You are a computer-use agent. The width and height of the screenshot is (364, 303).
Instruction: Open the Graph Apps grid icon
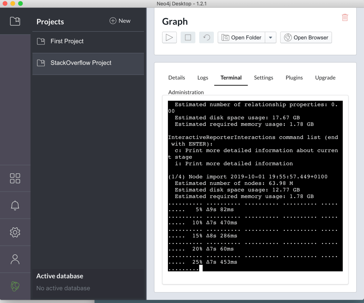[15, 178]
